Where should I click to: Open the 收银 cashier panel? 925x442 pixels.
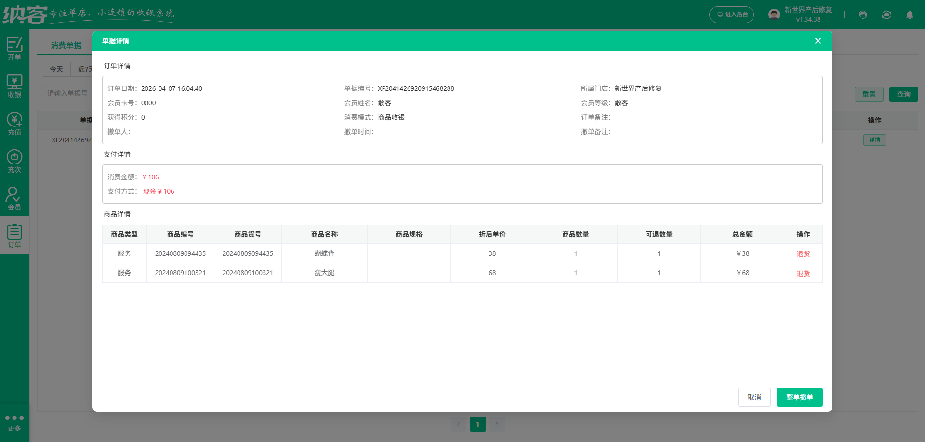[x=14, y=86]
